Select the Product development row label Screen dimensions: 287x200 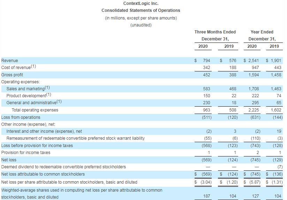[x=29, y=95]
